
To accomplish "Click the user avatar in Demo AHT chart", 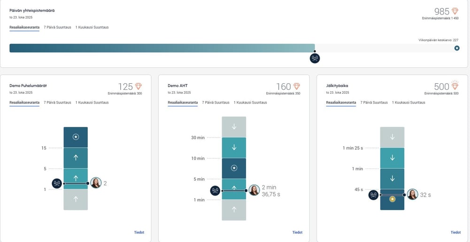I will click(x=254, y=190).
